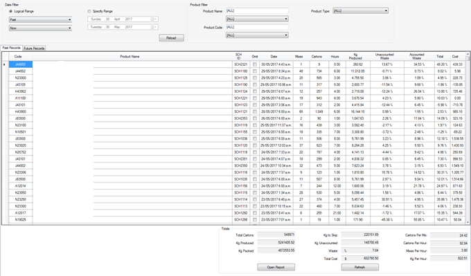Sort by the Product Name column header
This screenshot has width=471, height=276.
[130, 57]
